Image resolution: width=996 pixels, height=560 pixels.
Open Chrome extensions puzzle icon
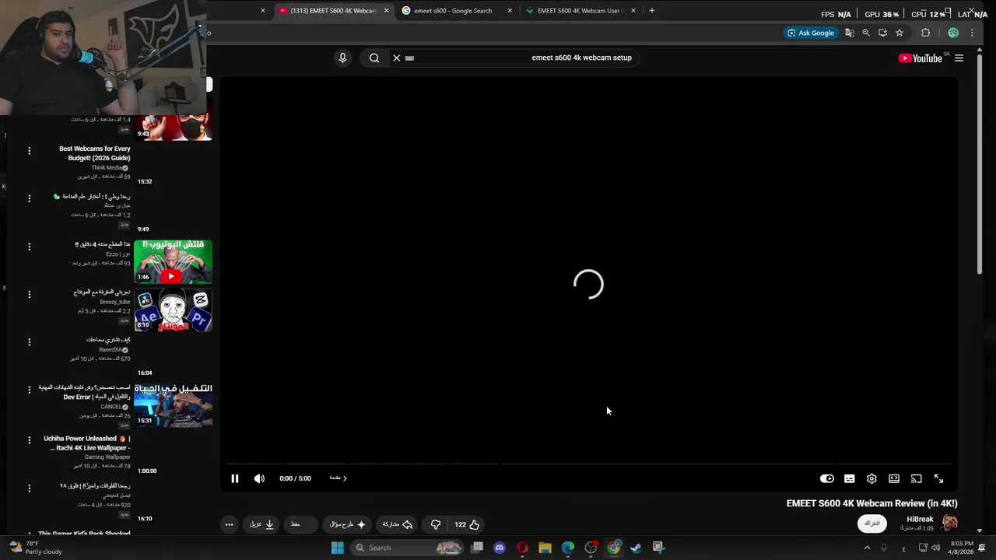click(925, 33)
